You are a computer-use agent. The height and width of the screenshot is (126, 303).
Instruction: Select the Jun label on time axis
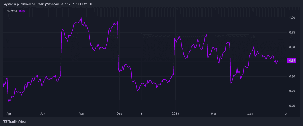pyautogui.click(x=43, y=114)
